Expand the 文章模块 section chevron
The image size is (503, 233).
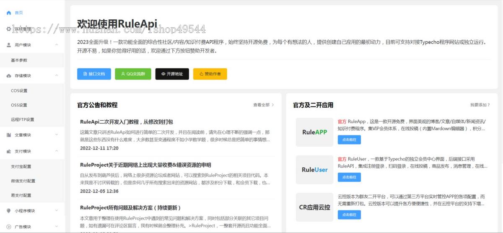coord(57,135)
